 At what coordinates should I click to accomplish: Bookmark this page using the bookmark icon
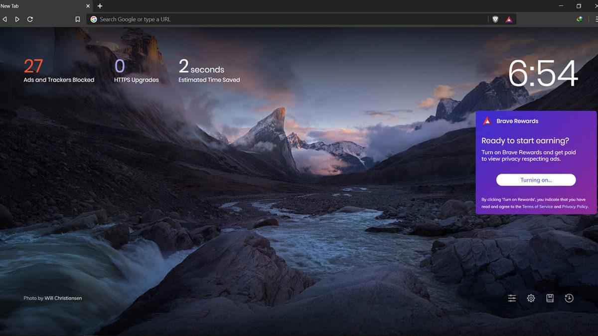77,19
